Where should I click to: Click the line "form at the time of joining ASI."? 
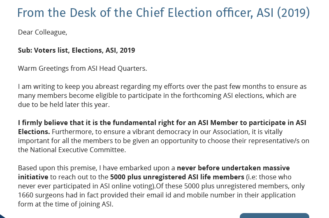65,204
